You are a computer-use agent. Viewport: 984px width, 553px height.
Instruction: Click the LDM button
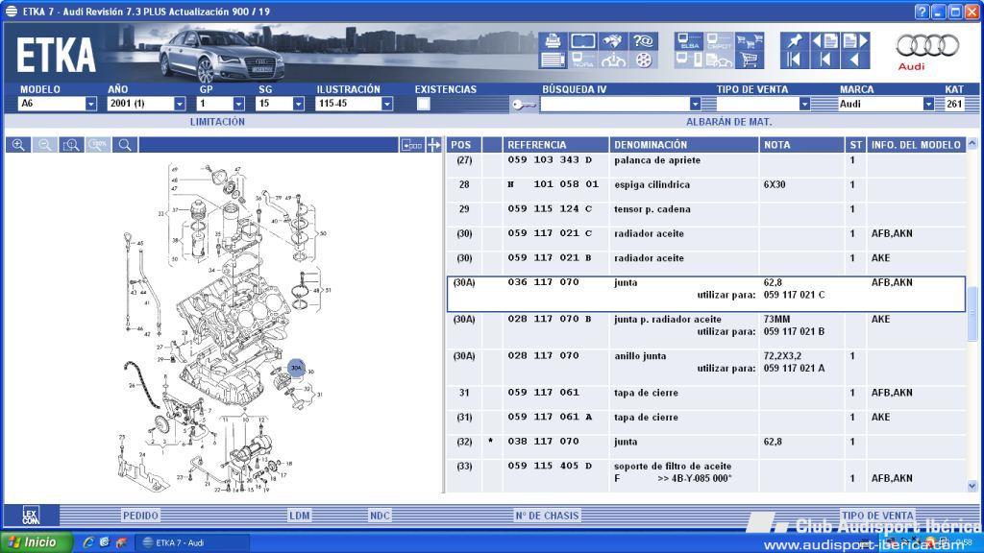300,516
